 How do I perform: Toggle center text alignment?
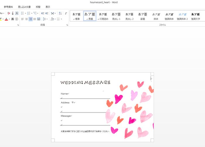coord(26,19)
